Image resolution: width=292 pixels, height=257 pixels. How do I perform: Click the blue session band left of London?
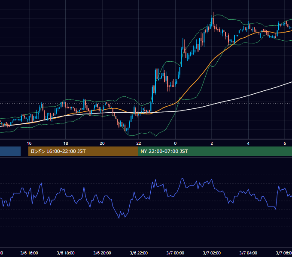[10, 151]
